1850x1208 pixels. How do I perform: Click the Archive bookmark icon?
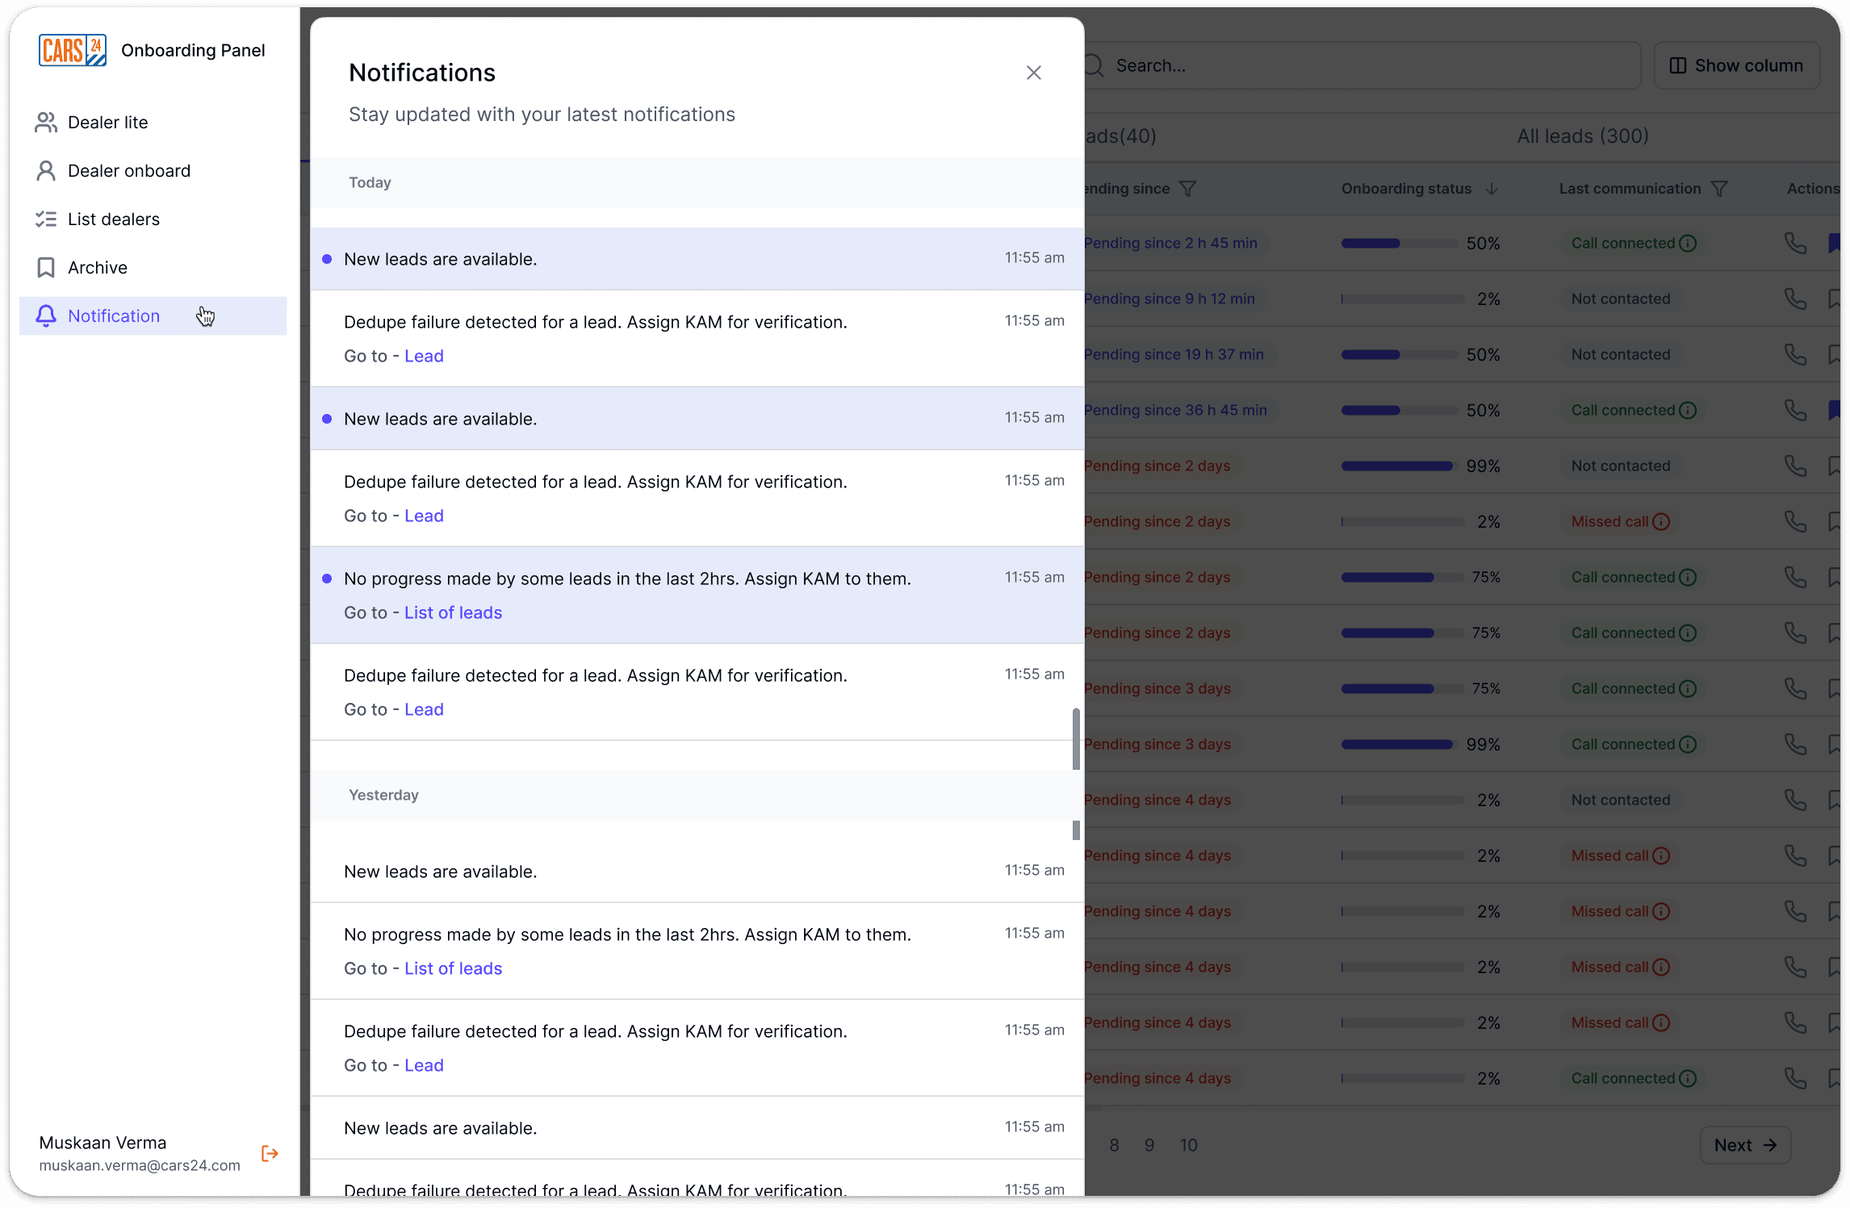46,268
